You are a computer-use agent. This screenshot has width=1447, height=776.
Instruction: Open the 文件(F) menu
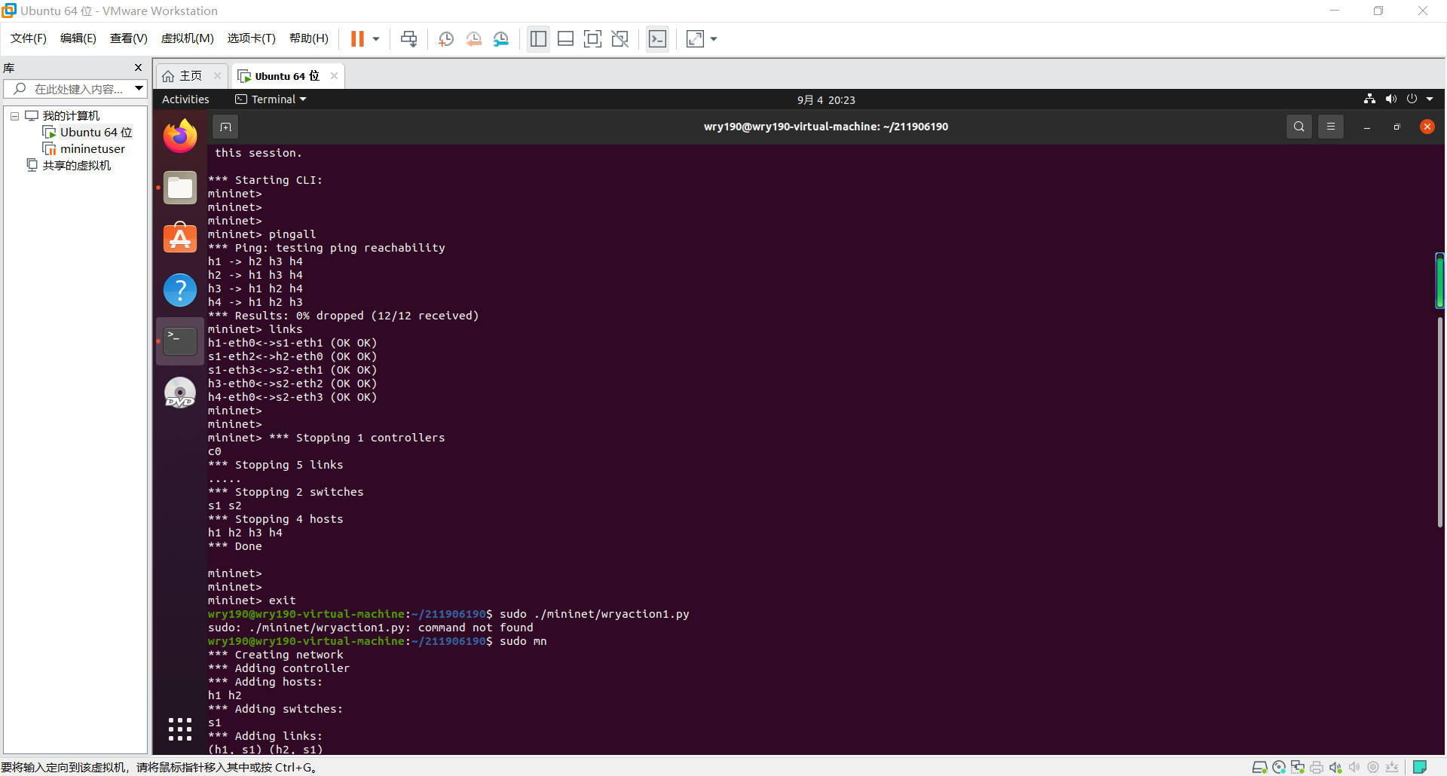pyautogui.click(x=29, y=38)
